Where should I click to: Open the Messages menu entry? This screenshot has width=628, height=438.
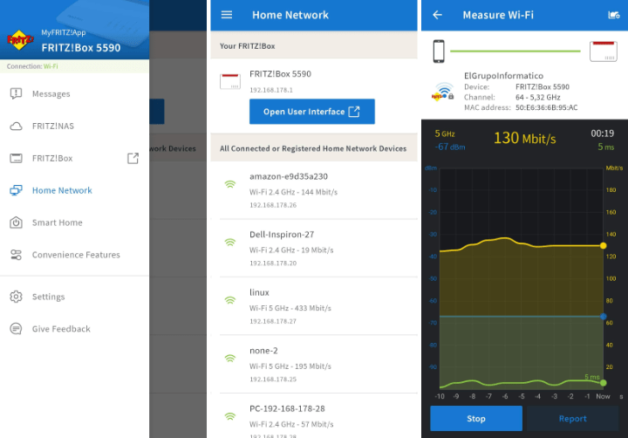point(74,93)
